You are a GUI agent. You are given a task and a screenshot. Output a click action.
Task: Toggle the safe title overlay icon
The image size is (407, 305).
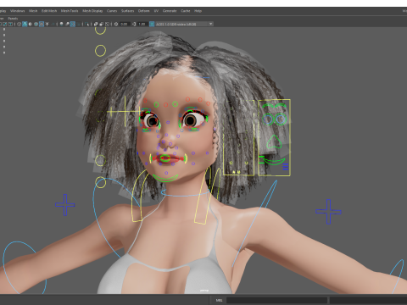pos(10,24)
